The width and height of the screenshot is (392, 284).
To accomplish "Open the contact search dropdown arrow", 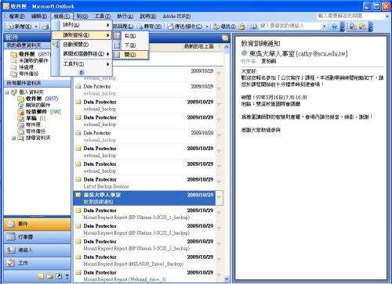I will click(325, 27).
